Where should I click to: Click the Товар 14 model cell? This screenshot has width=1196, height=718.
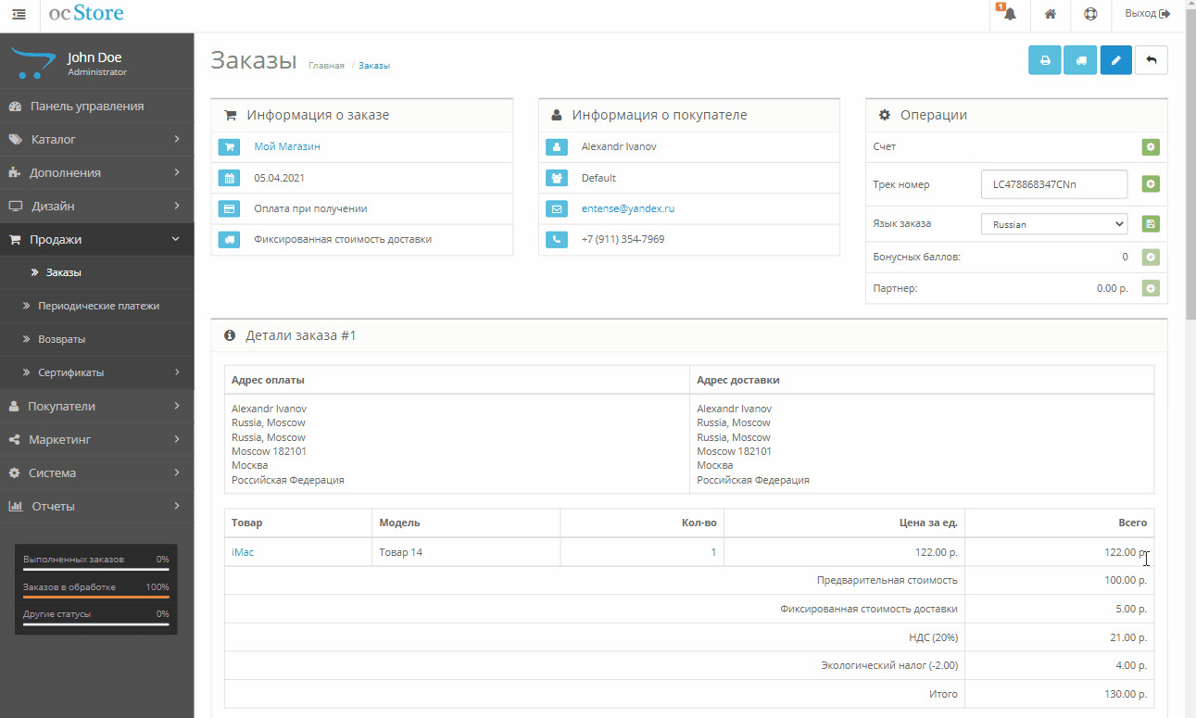click(x=466, y=552)
